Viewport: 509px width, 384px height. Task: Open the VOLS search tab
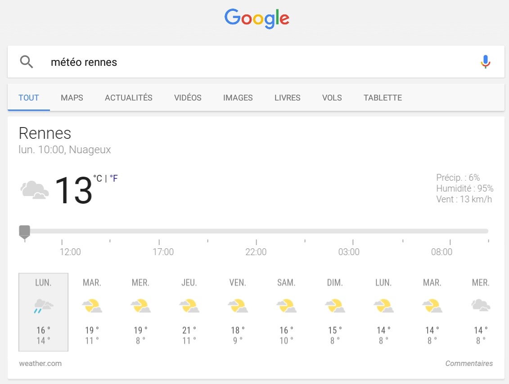click(332, 97)
